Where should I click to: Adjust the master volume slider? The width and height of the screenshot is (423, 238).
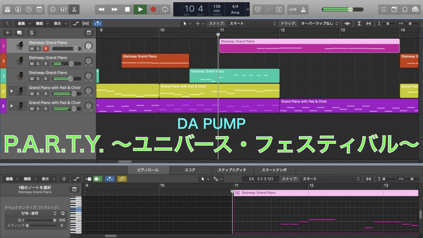(342, 9)
